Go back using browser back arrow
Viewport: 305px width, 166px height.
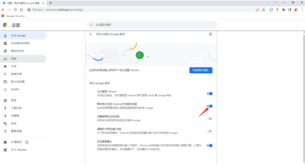3,10
